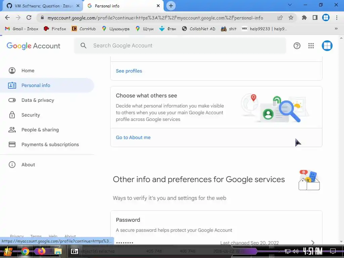The height and width of the screenshot is (258, 344).
Task: Open Firefox from the taskbar
Action: (41, 251)
